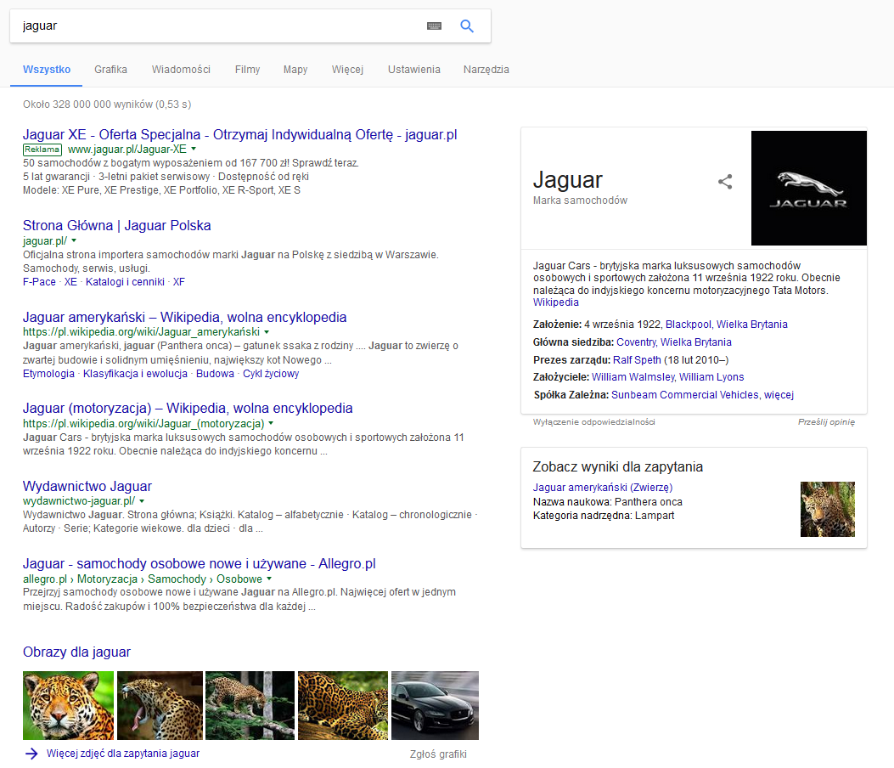This screenshot has width=894, height=768.
Task: Switch to the Filmy tab
Action: click(247, 70)
